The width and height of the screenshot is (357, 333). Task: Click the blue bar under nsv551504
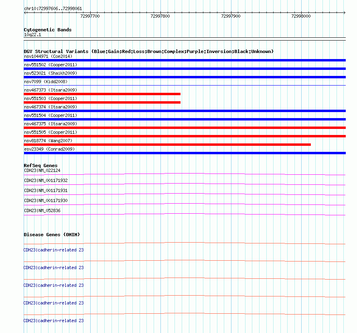click(x=185, y=119)
